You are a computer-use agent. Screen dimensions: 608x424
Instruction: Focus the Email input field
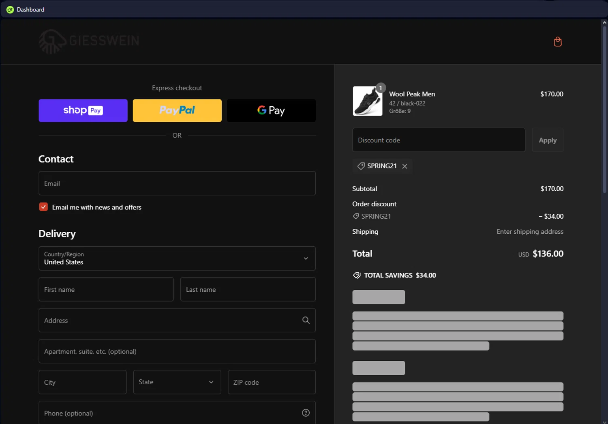coord(177,183)
